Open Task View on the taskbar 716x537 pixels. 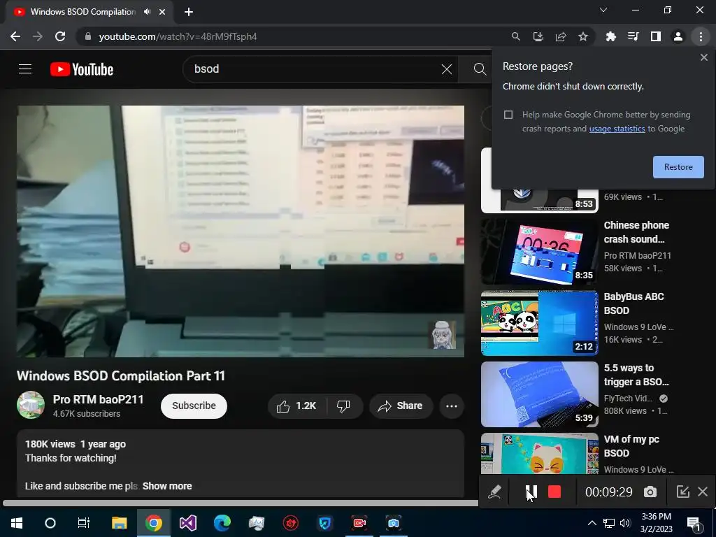pos(84,523)
